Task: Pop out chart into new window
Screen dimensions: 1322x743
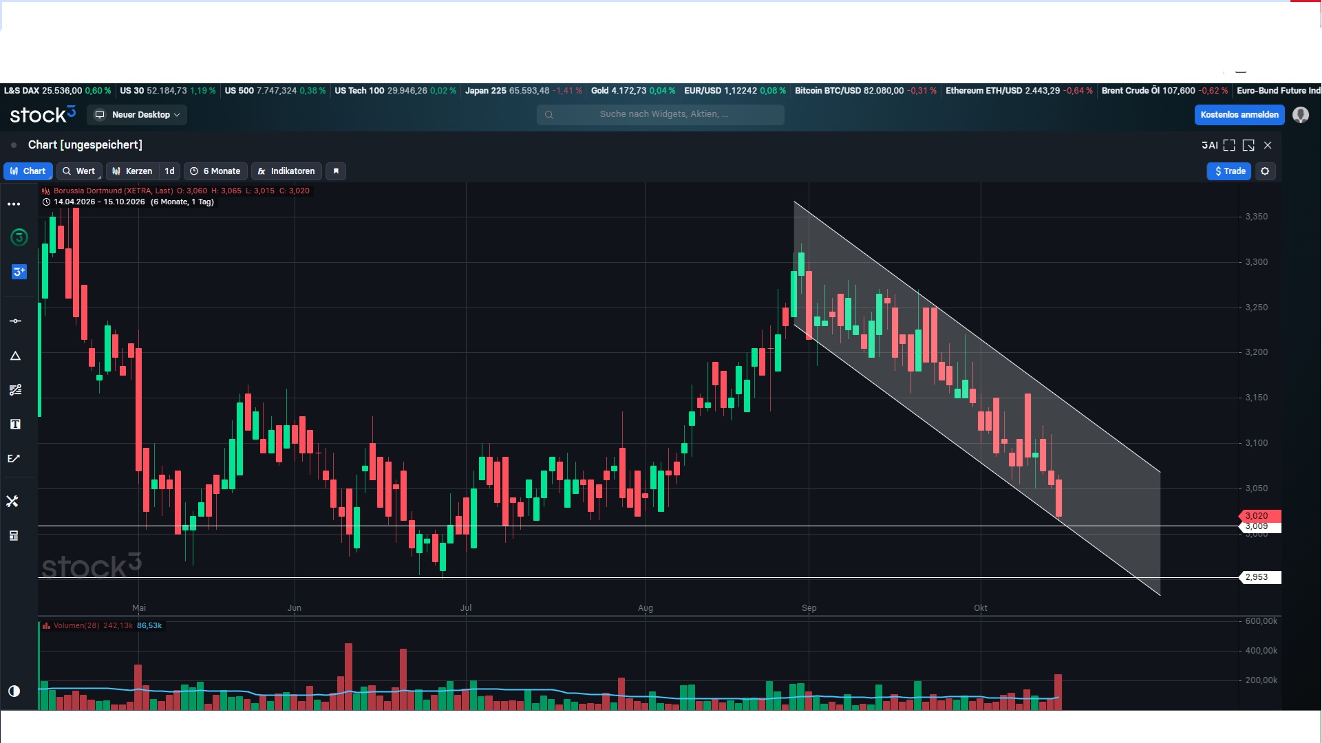Action: click(1248, 145)
